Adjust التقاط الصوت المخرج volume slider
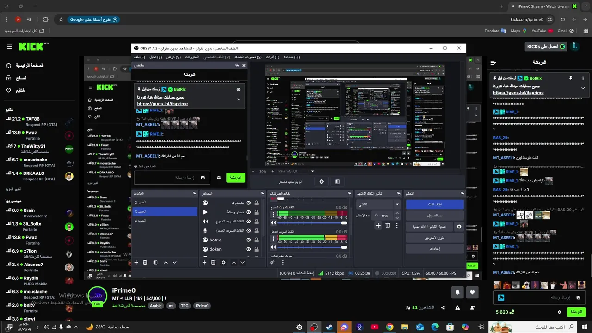The image size is (592, 333). [312, 223]
